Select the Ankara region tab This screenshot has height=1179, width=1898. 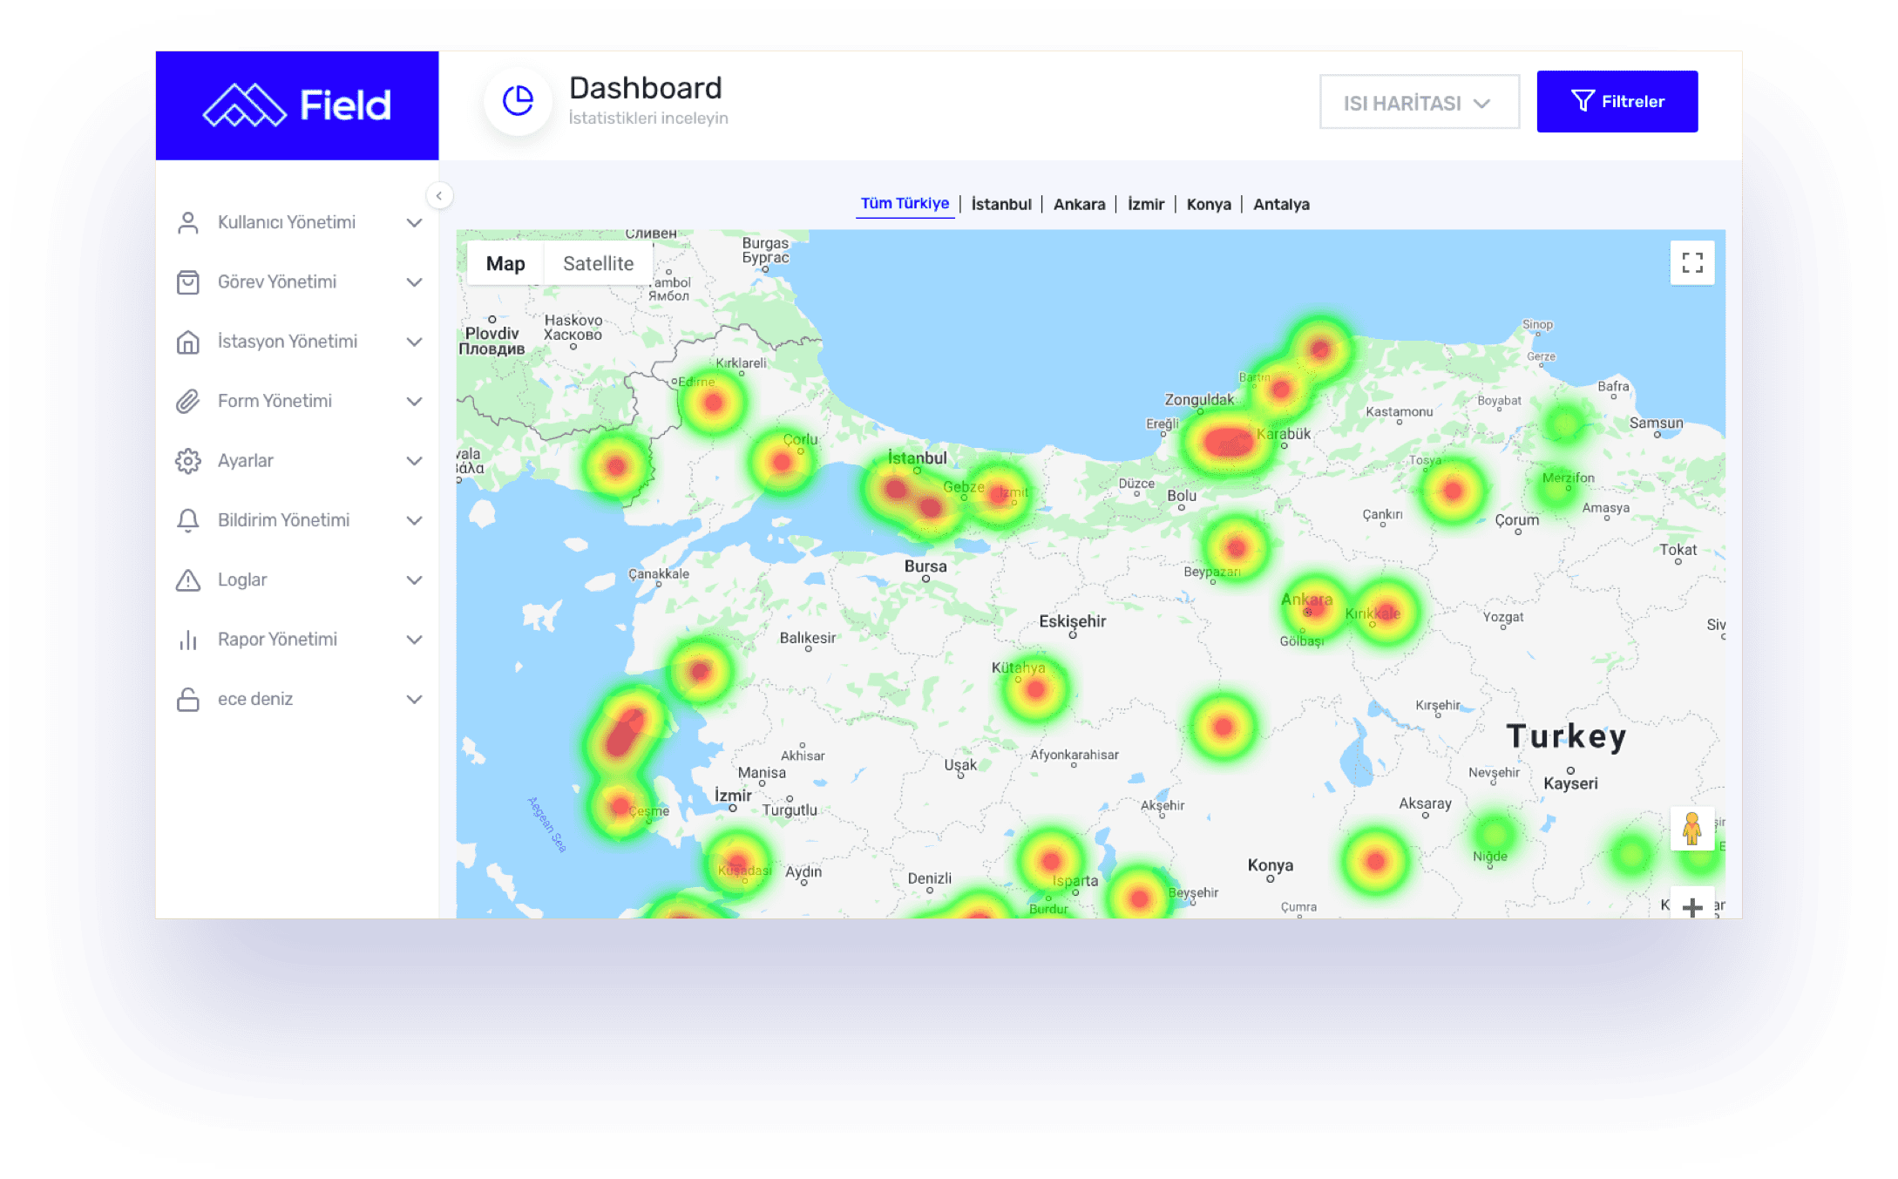tap(1079, 204)
